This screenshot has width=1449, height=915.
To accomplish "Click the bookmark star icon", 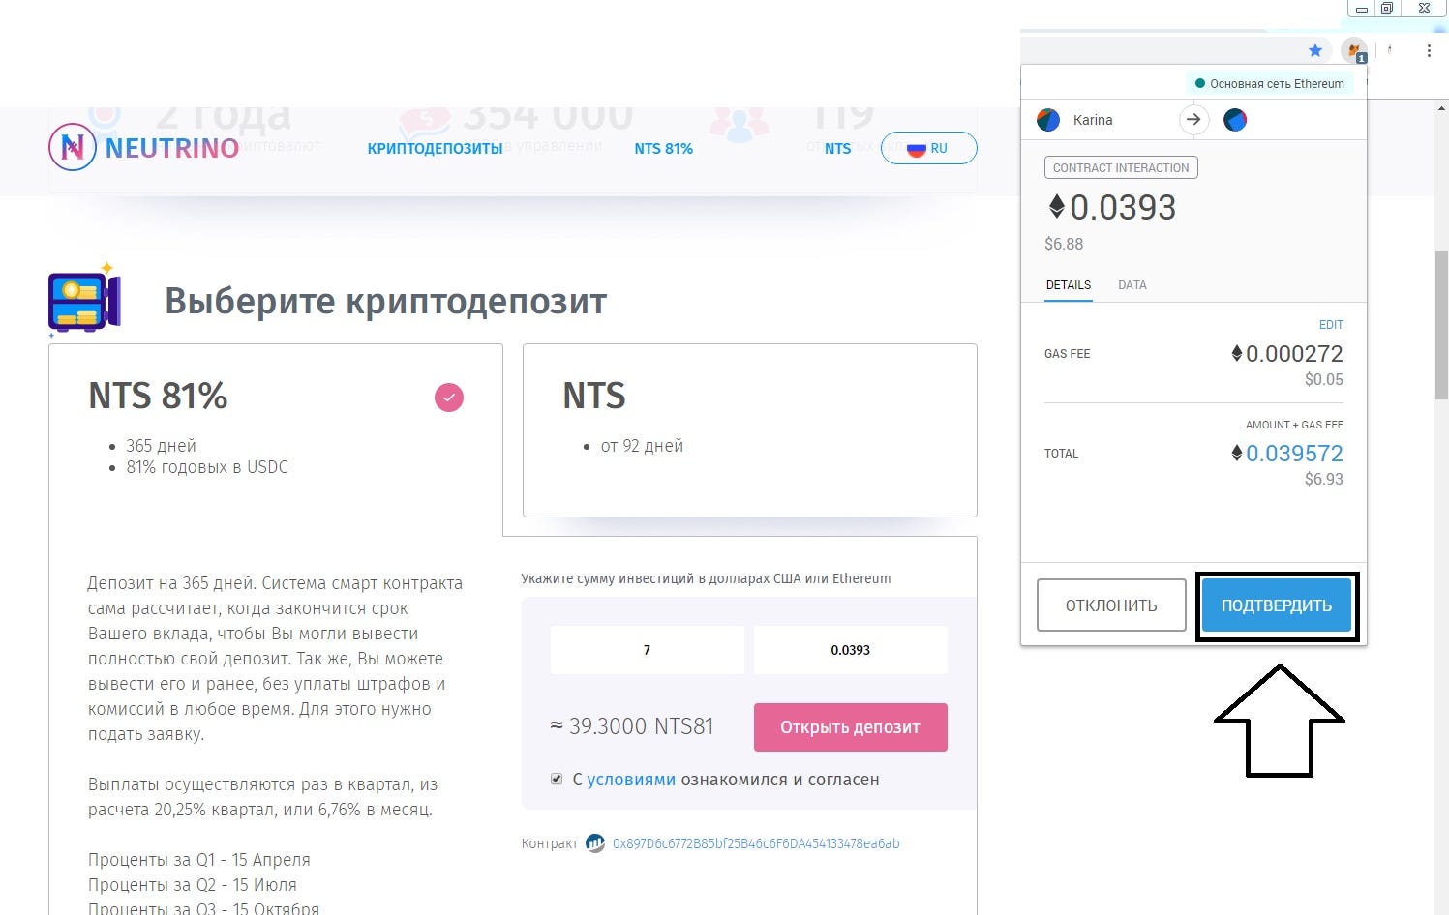I will pos(1315,50).
